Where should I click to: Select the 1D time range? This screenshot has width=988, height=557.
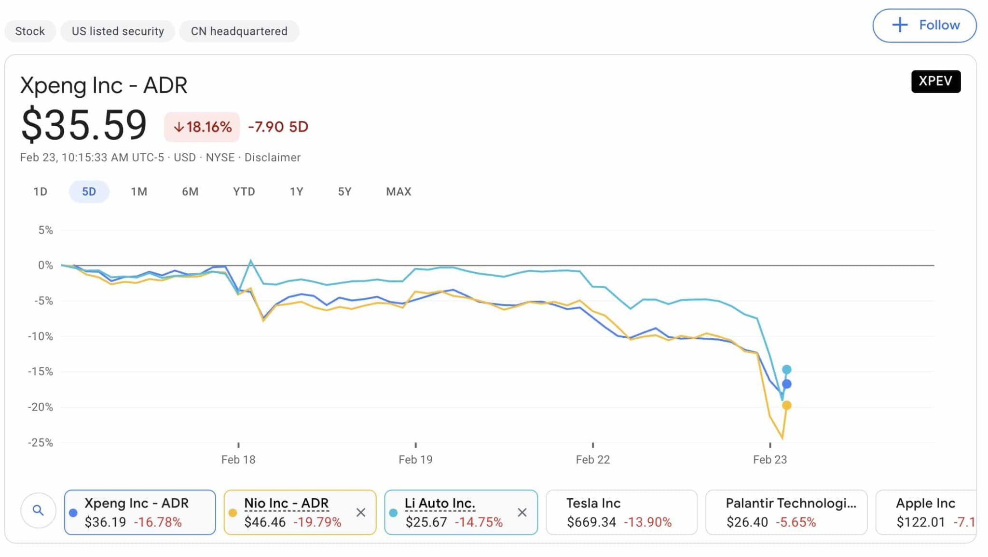[x=41, y=192]
